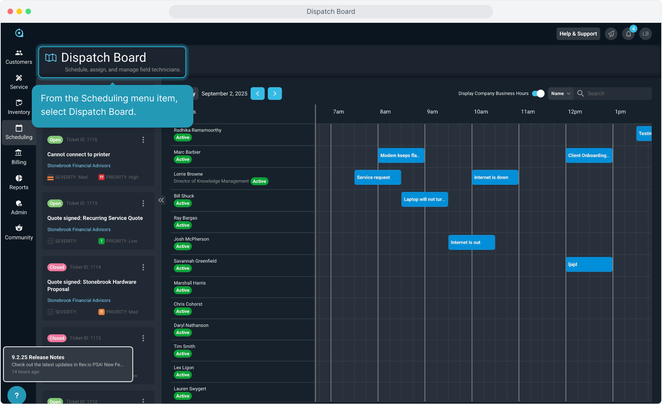Open the Name sort dropdown

(560, 94)
